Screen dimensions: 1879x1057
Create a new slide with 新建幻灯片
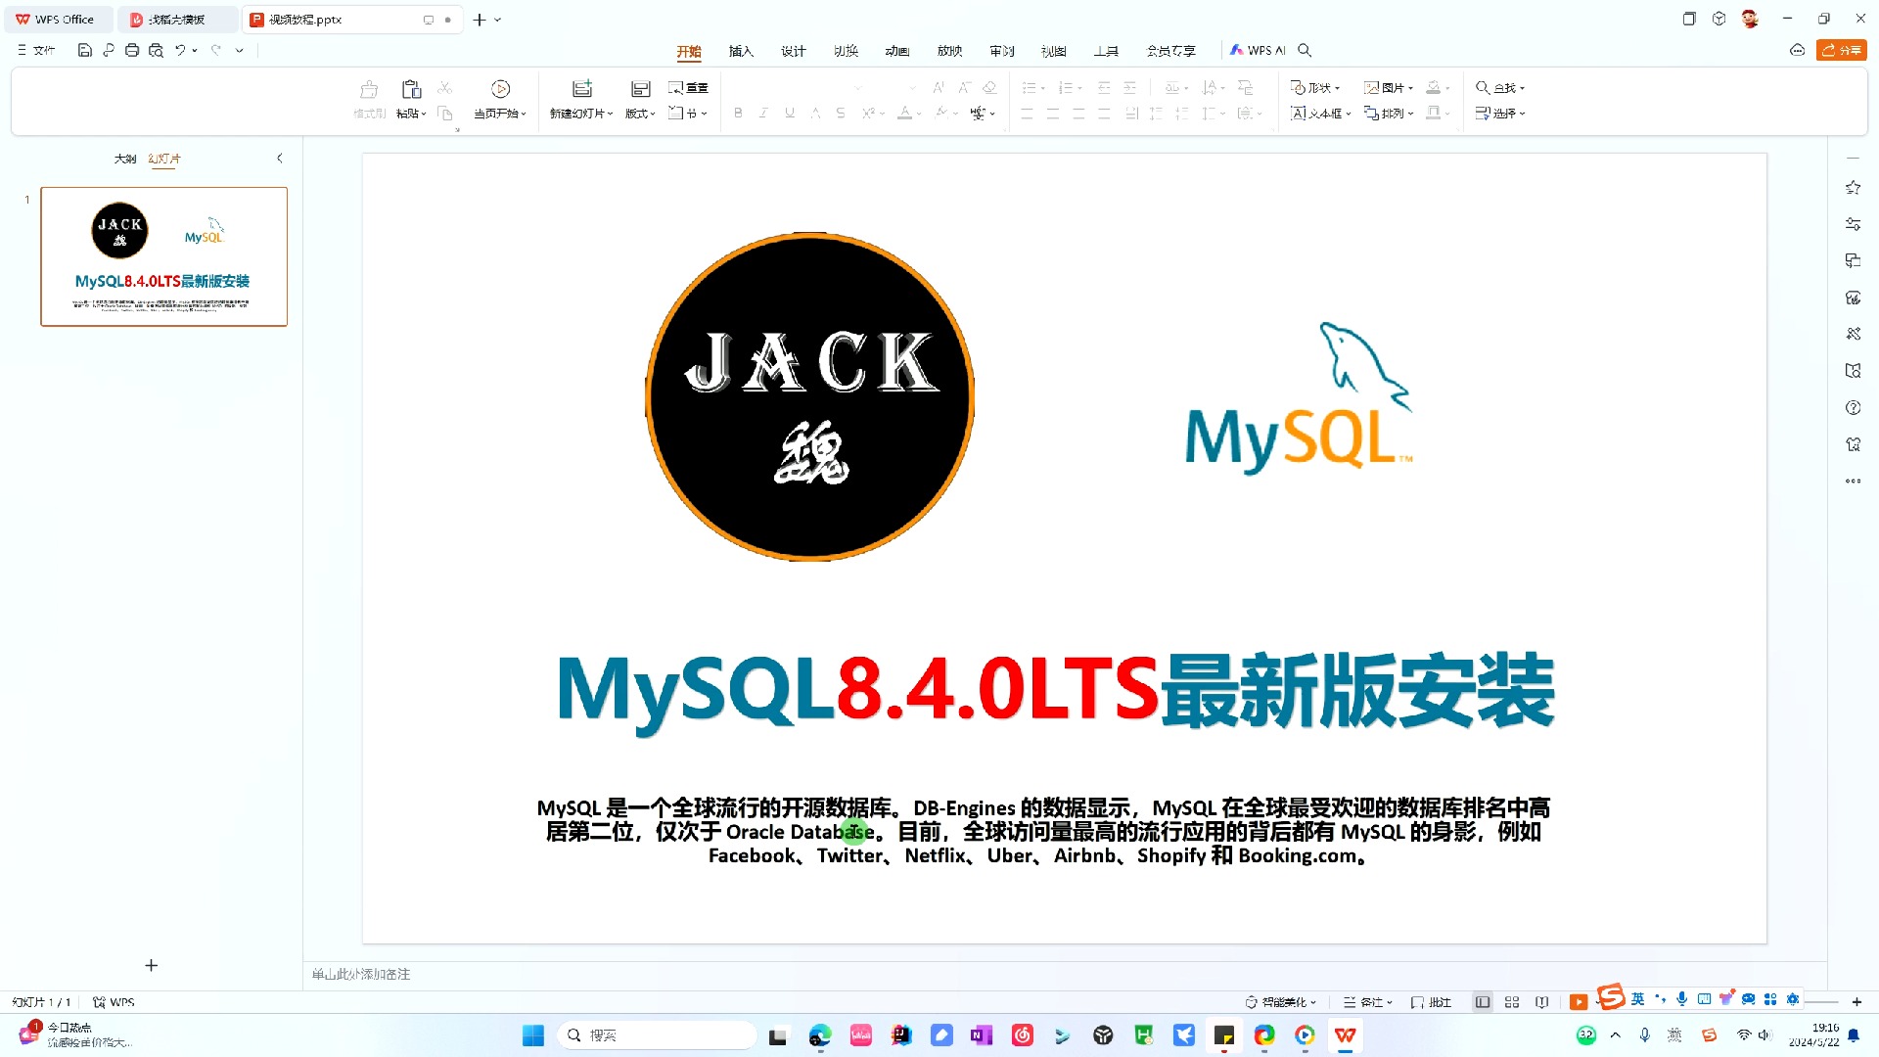pos(580,98)
